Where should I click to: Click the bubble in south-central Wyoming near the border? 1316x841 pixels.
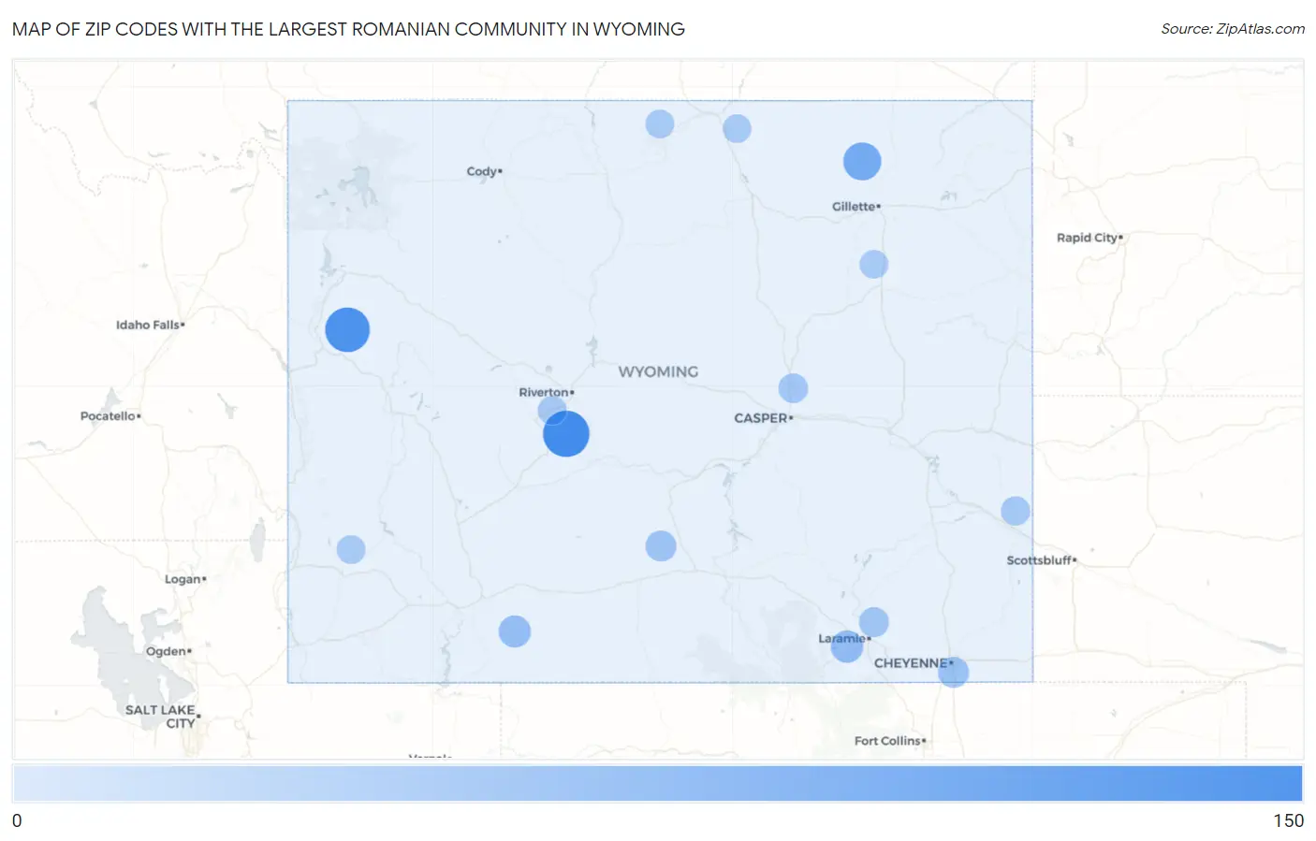515,631
